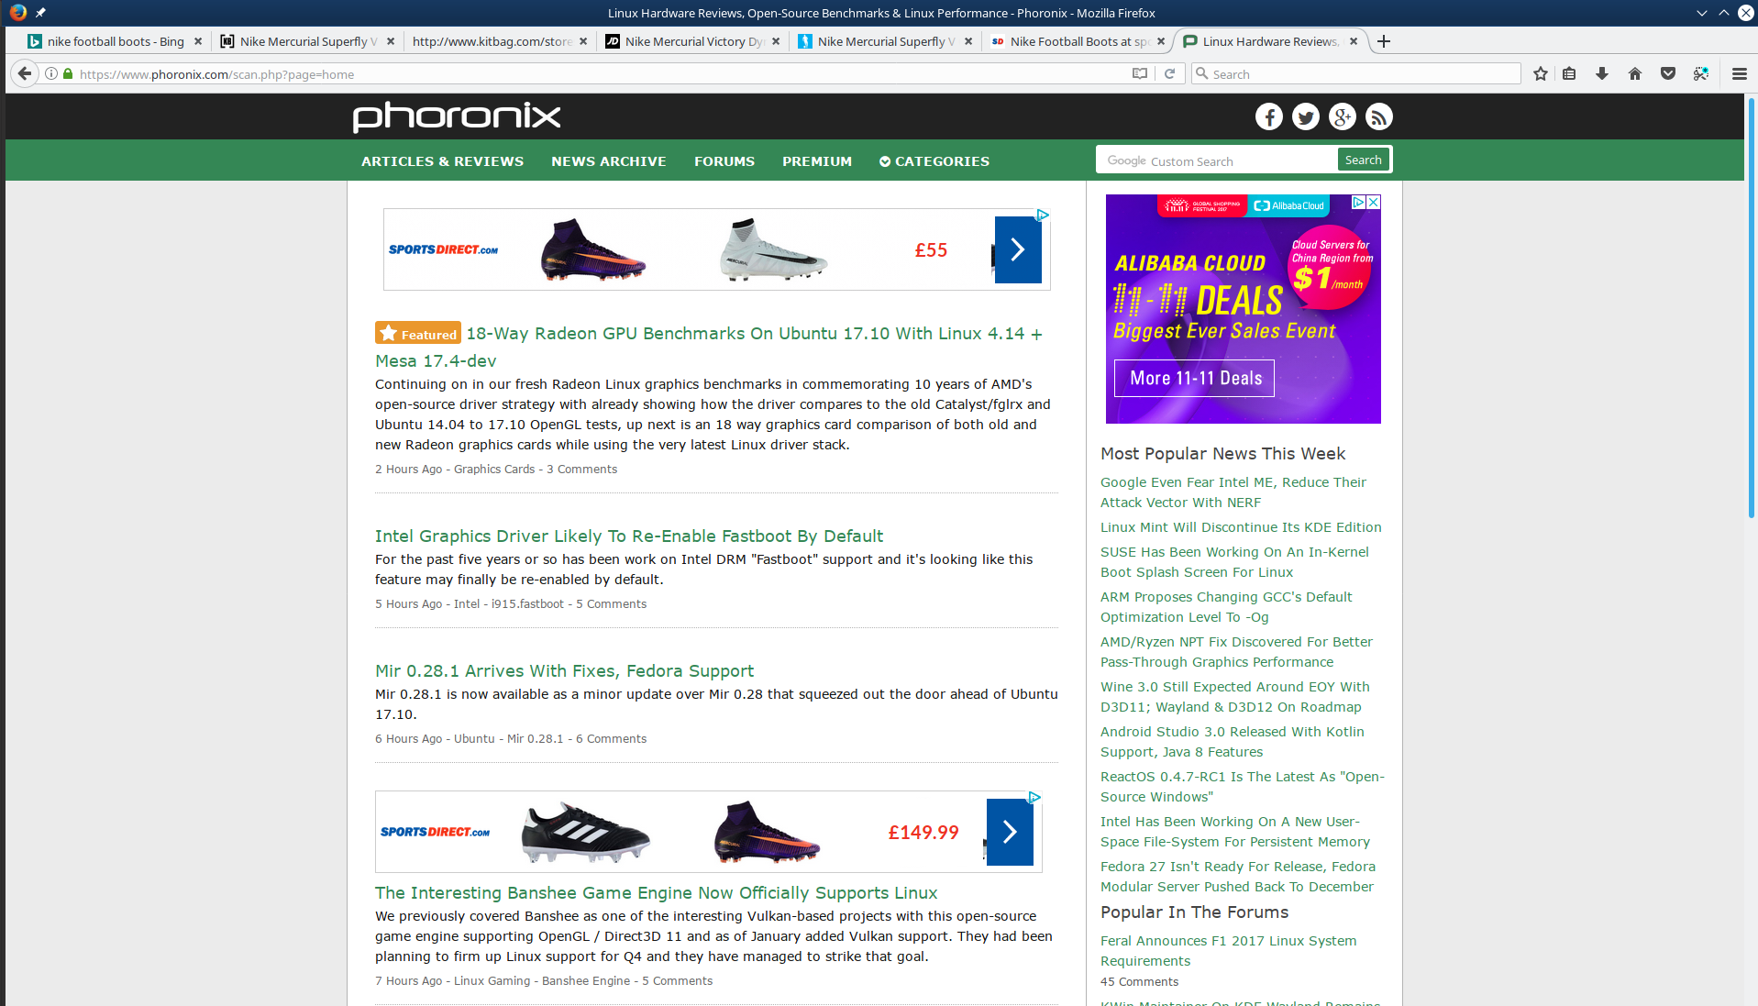This screenshot has width=1758, height=1006.
Task: Click black Adidas boot in lower ad
Action: click(x=585, y=832)
